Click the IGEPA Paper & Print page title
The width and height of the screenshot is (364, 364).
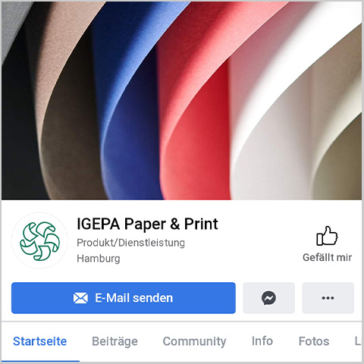click(x=147, y=224)
